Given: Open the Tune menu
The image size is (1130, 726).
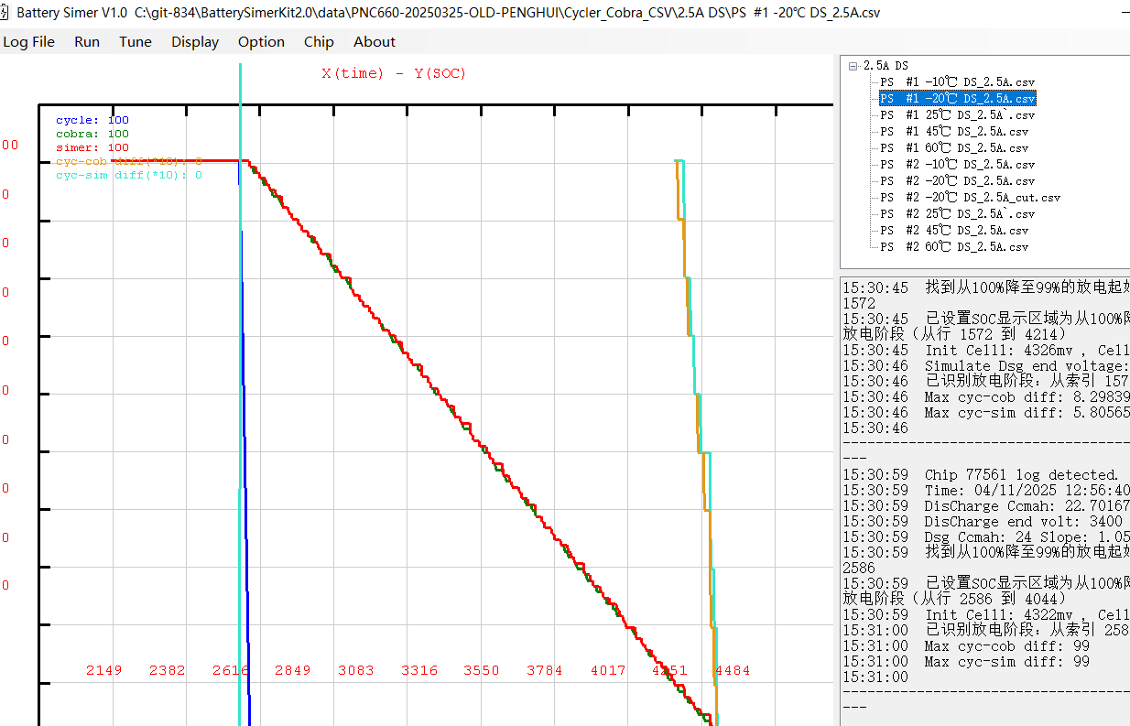Looking at the screenshot, I should [x=136, y=41].
